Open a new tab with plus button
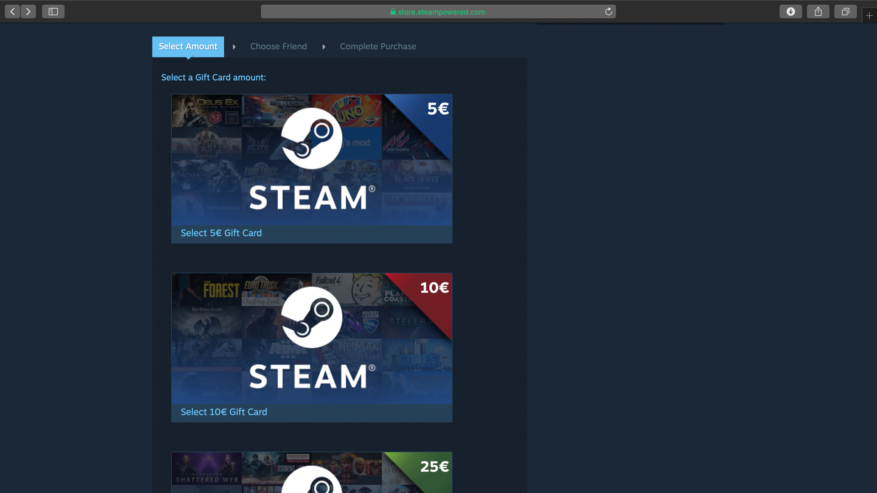This screenshot has height=493, width=877. pos(869,16)
